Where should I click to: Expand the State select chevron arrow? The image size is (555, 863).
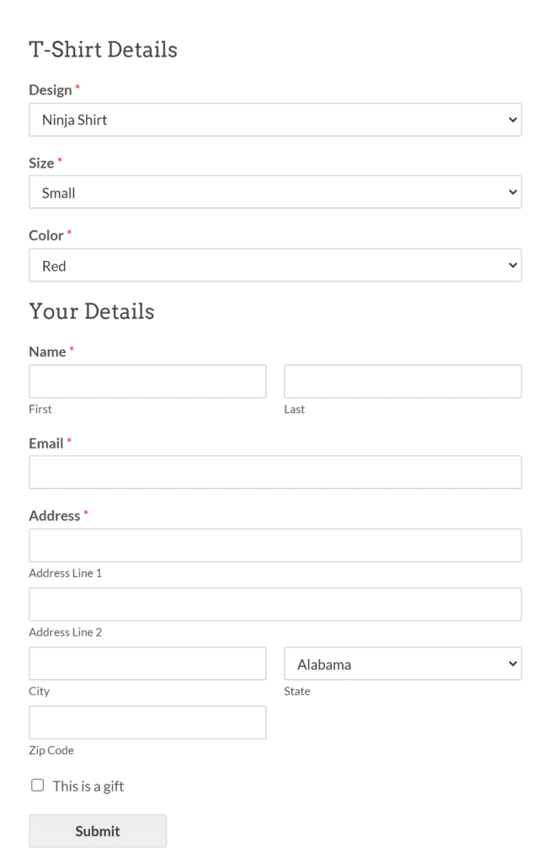coord(512,663)
